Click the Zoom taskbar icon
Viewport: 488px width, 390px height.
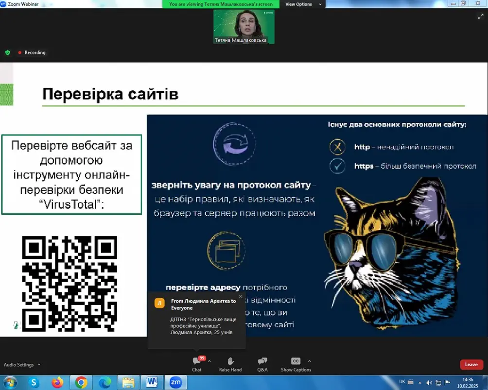click(175, 382)
